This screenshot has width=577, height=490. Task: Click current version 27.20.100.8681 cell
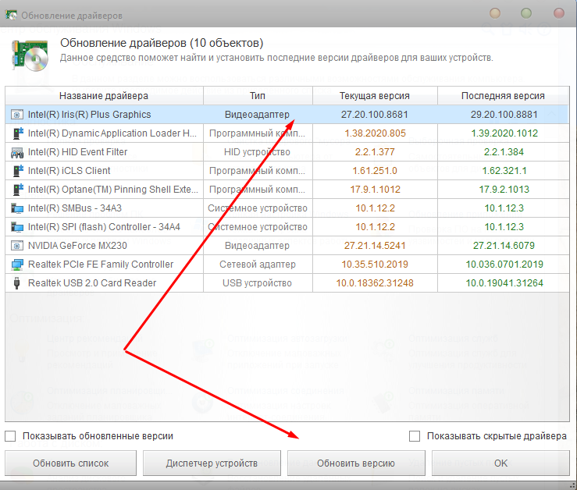click(x=375, y=115)
